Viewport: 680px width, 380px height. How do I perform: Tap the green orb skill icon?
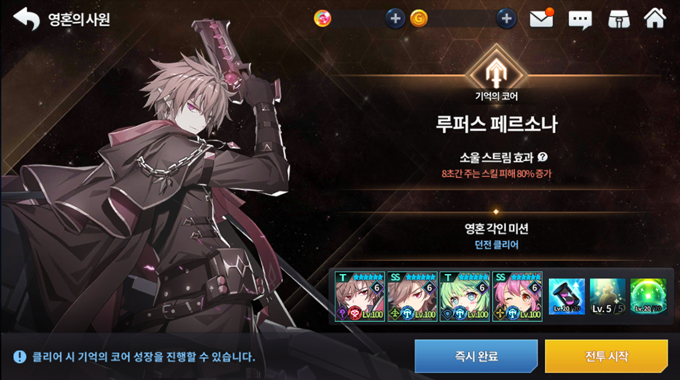click(648, 297)
